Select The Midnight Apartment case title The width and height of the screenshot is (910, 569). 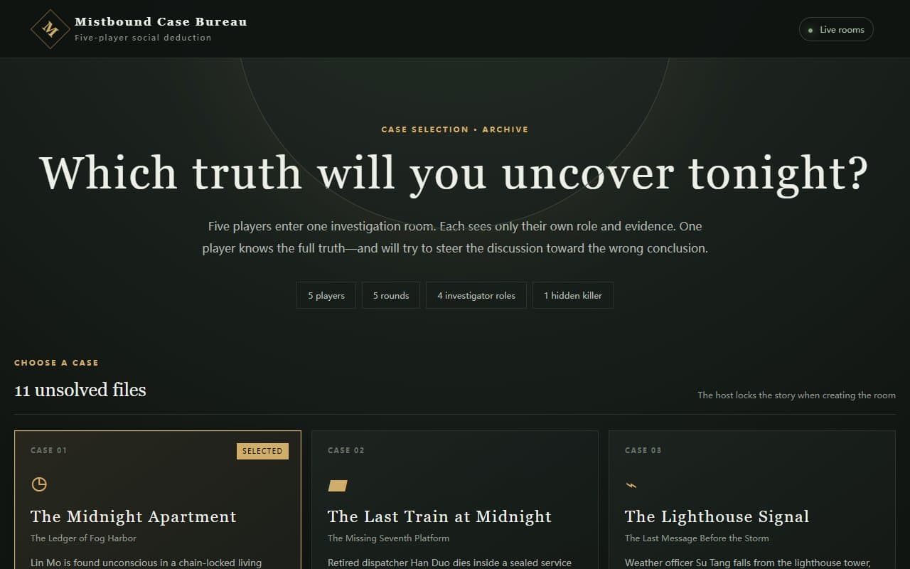(x=134, y=516)
